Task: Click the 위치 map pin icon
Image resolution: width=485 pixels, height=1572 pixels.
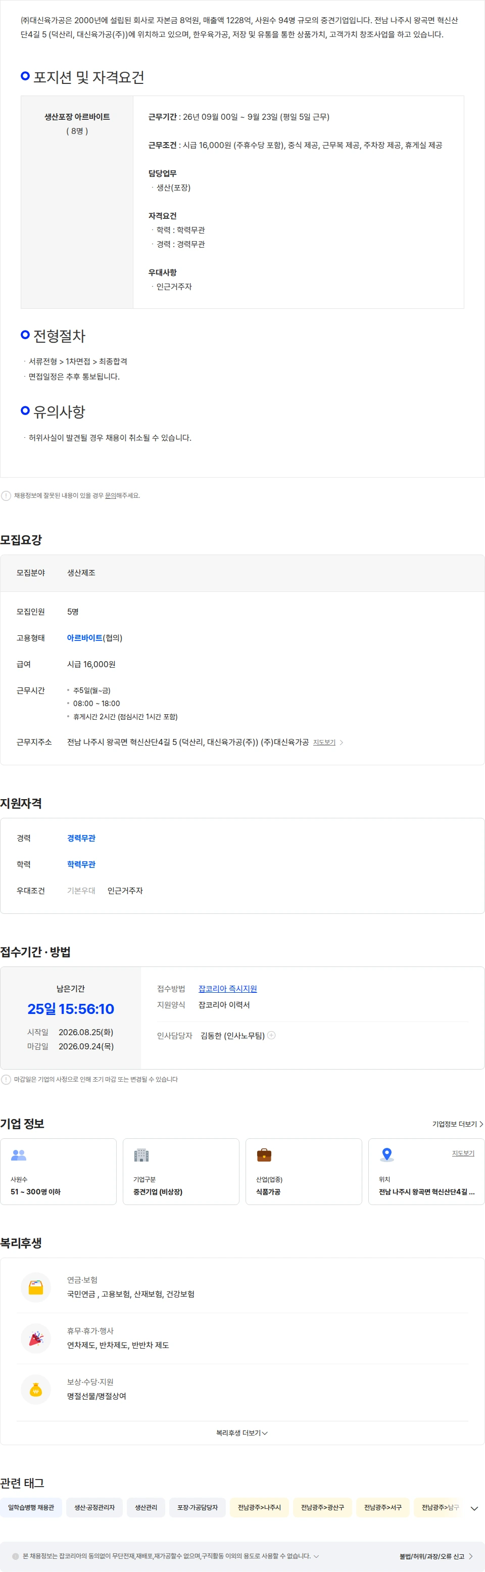Action: [387, 1154]
